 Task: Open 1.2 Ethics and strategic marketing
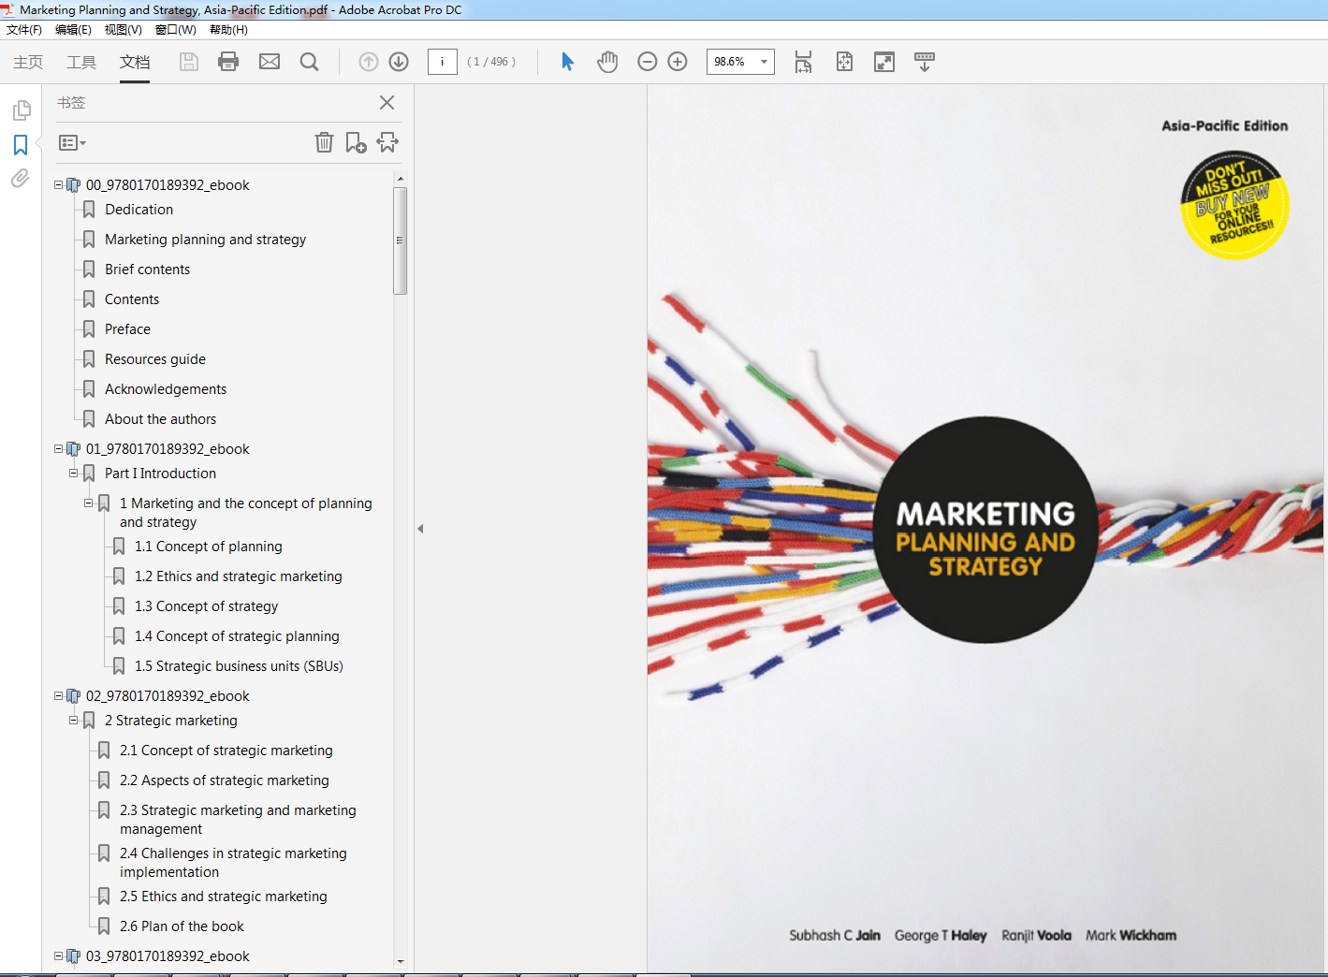coord(238,576)
